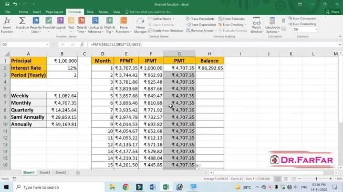Switch to Page Layout view in status bar
This screenshot has width=343, height=192.
[285, 179]
